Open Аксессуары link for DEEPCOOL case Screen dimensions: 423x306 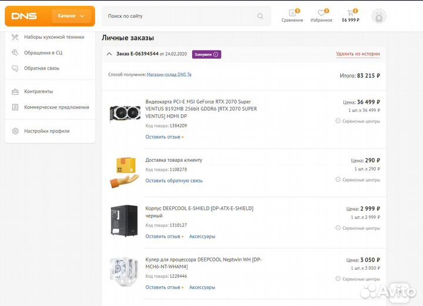pyautogui.click(x=202, y=237)
